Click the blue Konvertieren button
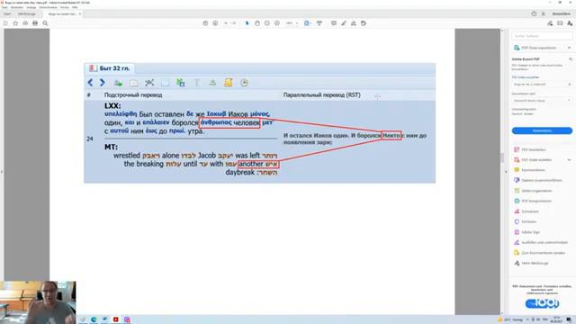The width and height of the screenshot is (576, 324). pos(542,130)
